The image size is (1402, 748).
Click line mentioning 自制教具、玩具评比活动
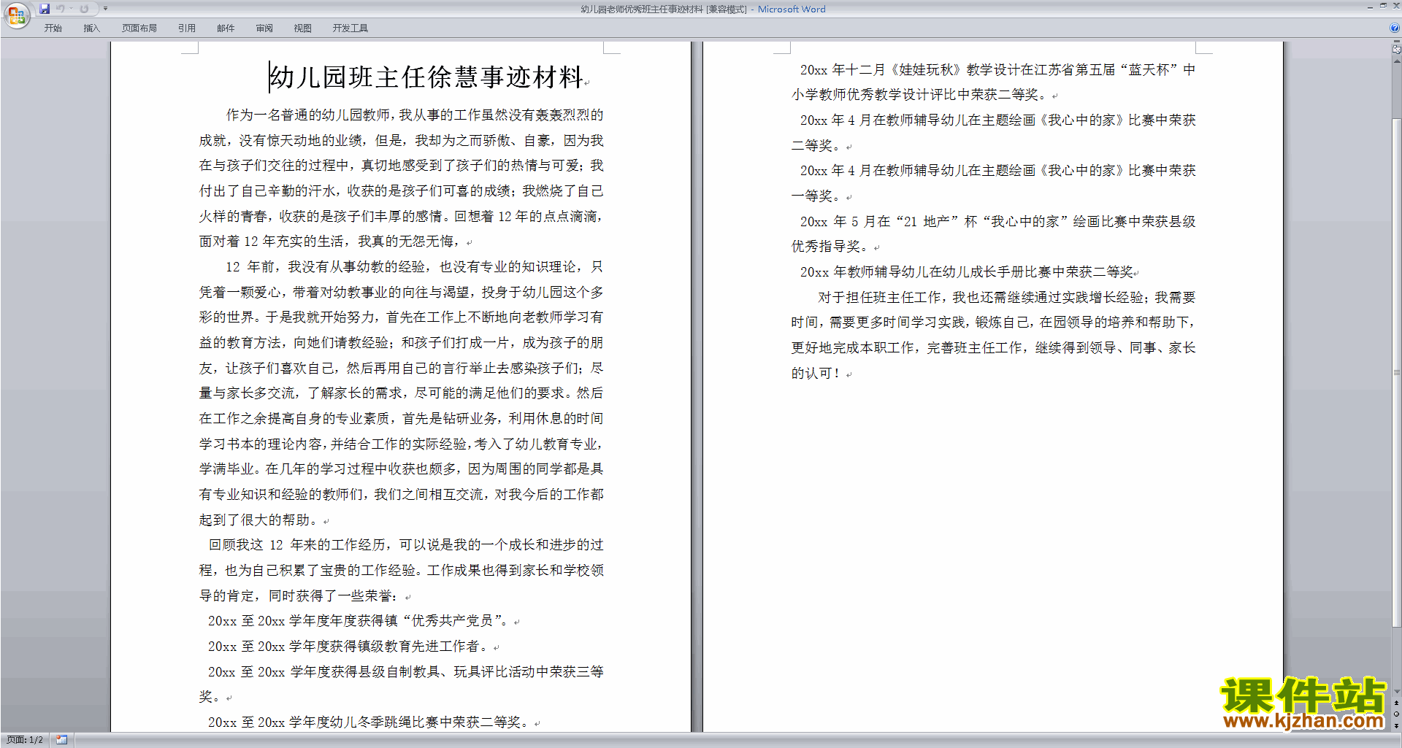406,672
